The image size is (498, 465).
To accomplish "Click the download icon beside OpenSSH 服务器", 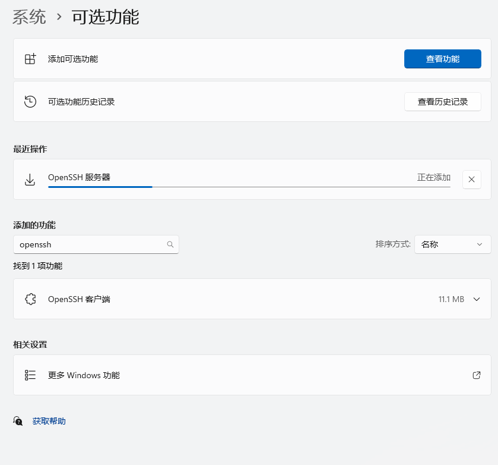I will (30, 179).
